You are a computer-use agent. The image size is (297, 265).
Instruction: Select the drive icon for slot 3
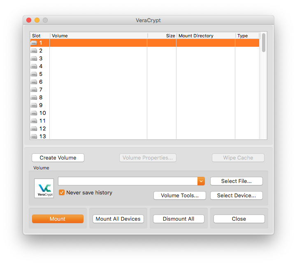click(x=34, y=59)
